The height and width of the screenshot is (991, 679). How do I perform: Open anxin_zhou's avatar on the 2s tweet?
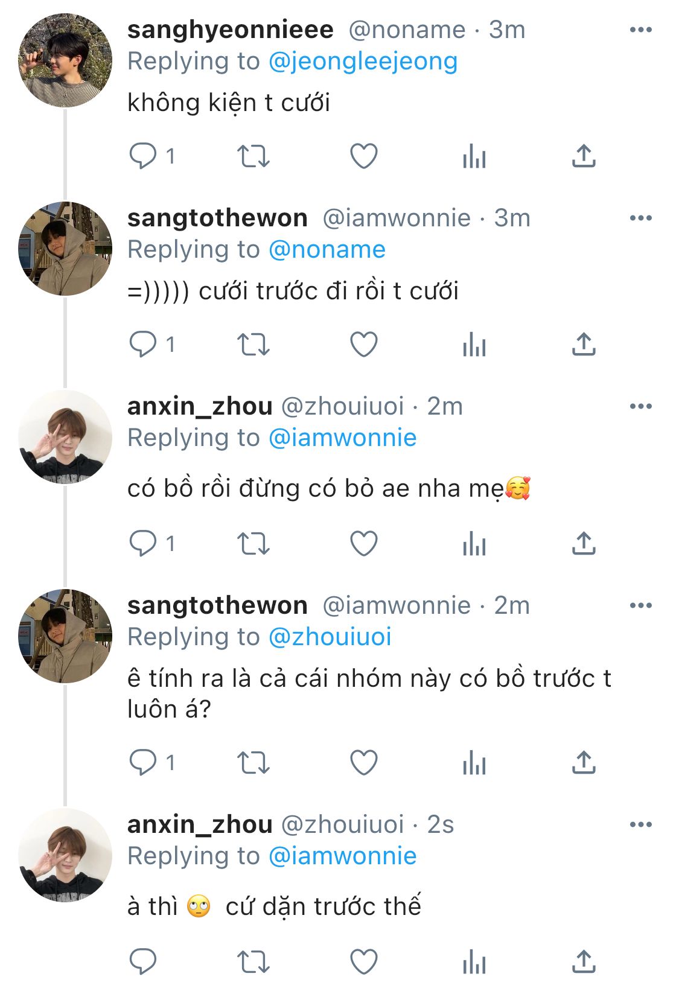click(65, 856)
